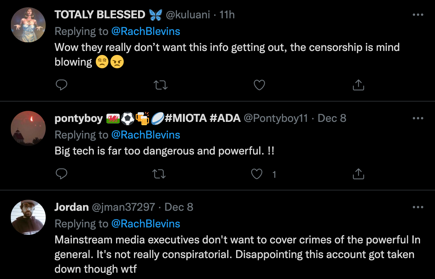Retweet Jordan's reply
Viewport: 435px width, 279px height.
(159, 278)
